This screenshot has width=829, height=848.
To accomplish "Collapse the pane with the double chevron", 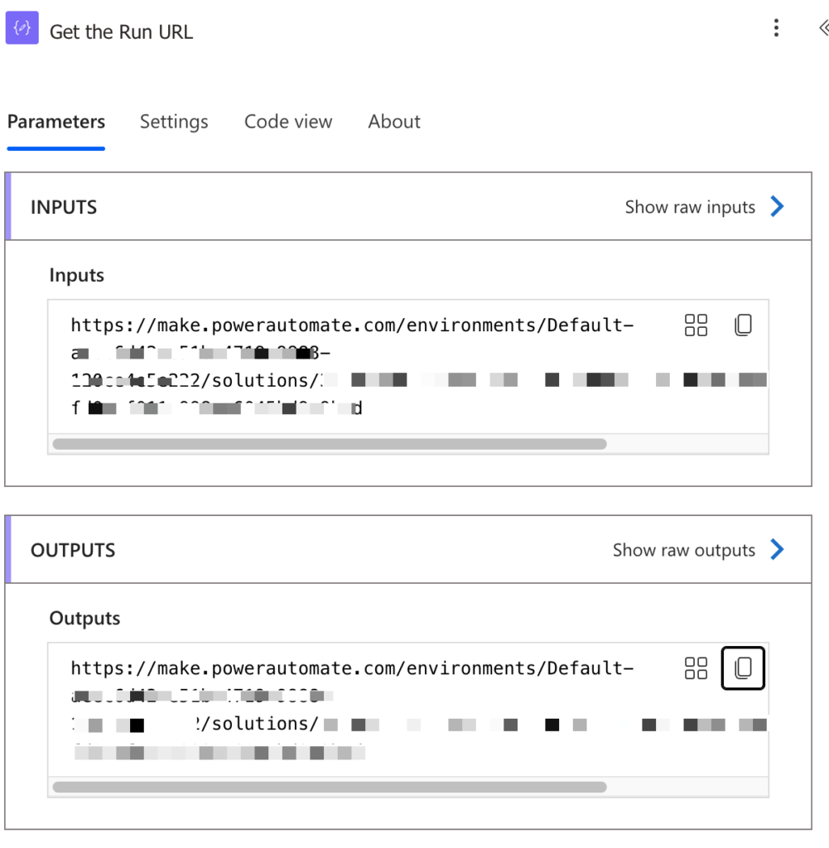I will [822, 27].
